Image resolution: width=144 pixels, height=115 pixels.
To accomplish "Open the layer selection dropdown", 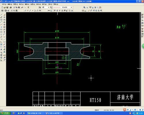I will tap(46, 7).
